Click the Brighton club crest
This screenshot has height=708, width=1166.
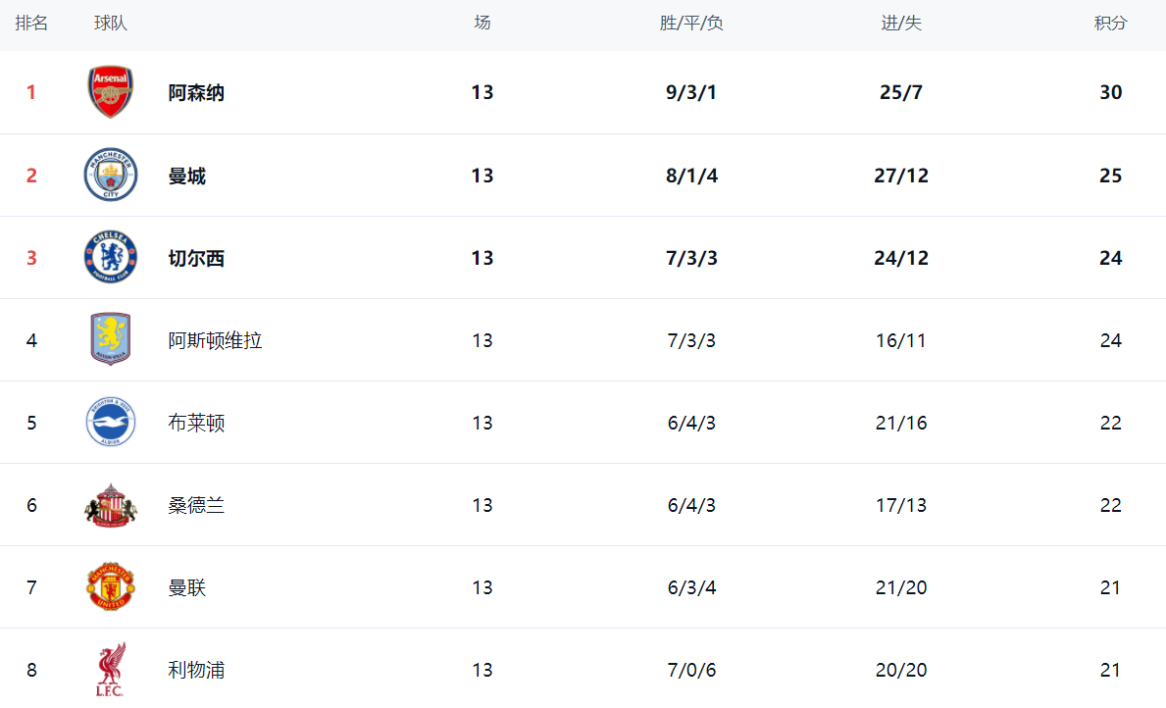pyautogui.click(x=110, y=423)
